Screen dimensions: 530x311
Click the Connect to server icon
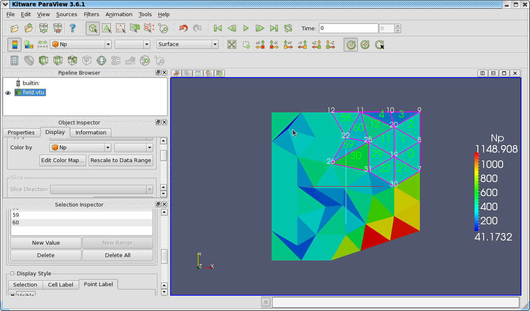[x=43, y=29]
